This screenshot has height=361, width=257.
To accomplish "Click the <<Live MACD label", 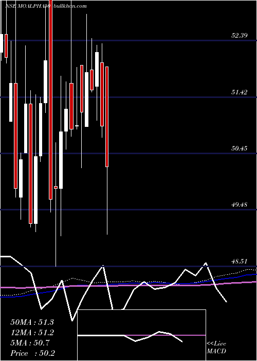I will point(216,348).
